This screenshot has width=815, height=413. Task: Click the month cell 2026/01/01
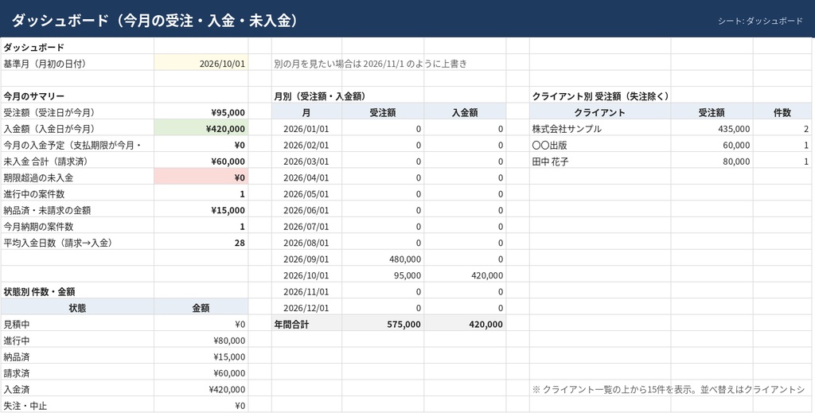coord(306,129)
